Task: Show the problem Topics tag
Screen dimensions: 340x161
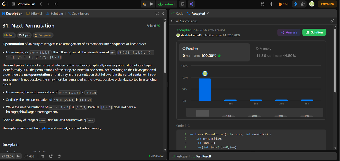Action: 24,35
